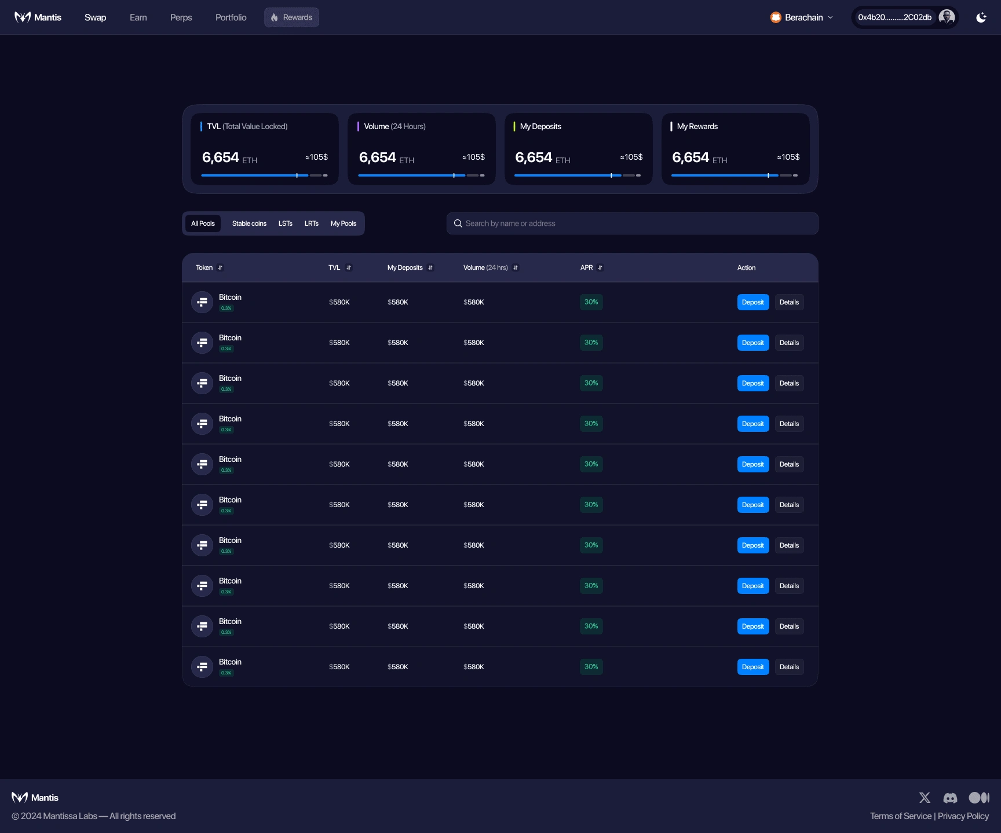Viewport: 1001px width, 833px height.
Task: Select the My Pools tab
Action: 344,223
